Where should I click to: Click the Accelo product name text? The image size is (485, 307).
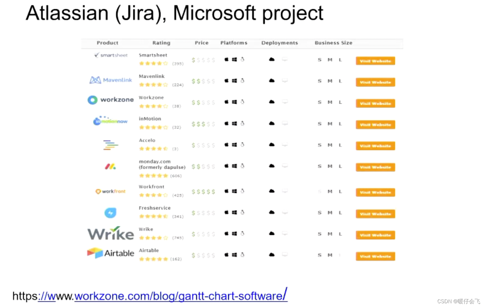(x=147, y=140)
